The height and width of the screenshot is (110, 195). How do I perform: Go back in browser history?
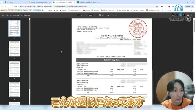[2, 6]
